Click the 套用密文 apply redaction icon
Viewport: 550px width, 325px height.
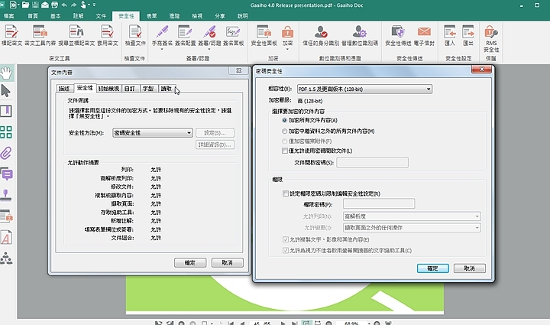tap(107, 32)
